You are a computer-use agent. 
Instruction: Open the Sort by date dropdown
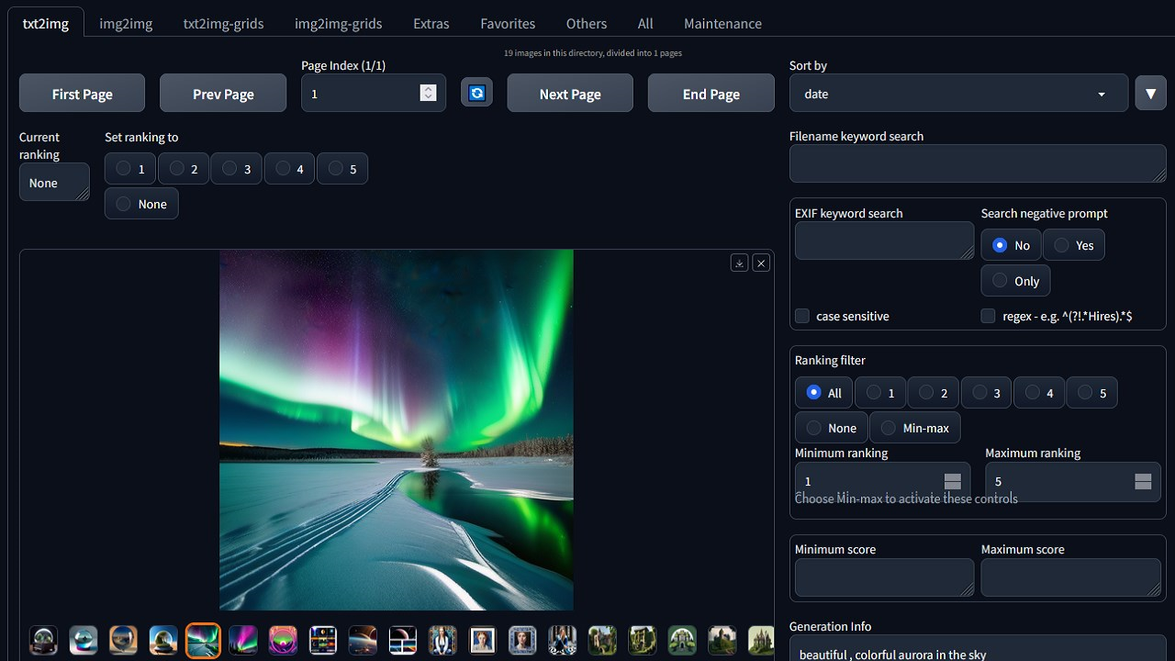tap(958, 93)
